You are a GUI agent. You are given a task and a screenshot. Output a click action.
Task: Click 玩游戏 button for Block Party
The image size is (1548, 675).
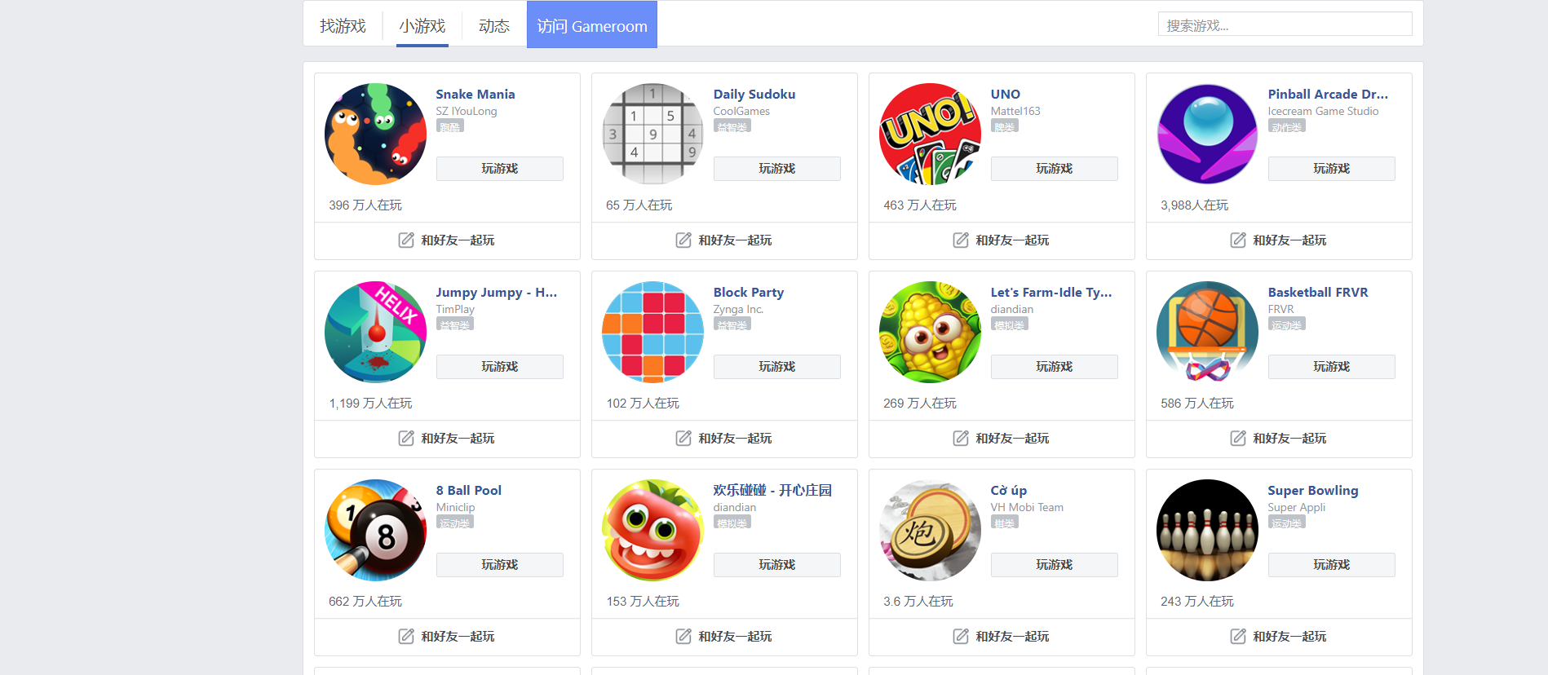[x=776, y=367]
